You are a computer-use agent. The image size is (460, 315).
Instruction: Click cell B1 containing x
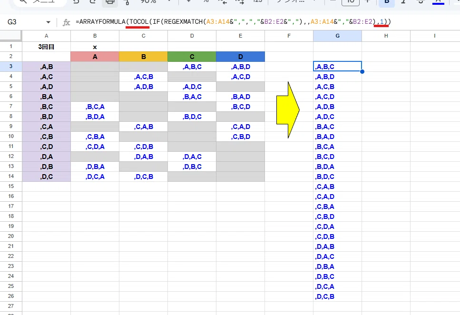point(95,47)
